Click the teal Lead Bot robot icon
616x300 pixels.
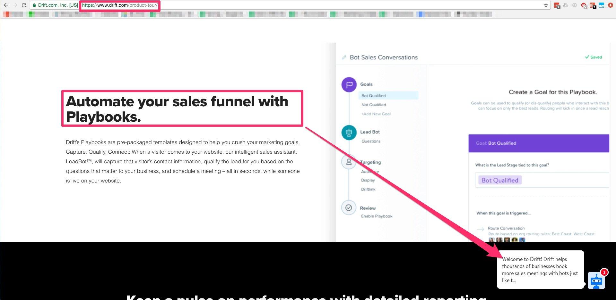(349, 133)
